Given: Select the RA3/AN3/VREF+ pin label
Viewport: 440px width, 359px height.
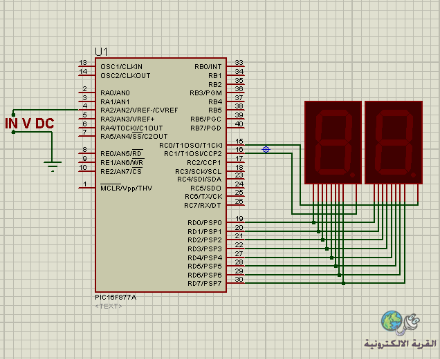Looking at the screenshot, I should tap(127, 119).
